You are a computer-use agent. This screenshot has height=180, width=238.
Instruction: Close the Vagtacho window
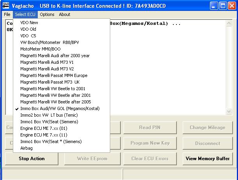click(x=232, y=6)
